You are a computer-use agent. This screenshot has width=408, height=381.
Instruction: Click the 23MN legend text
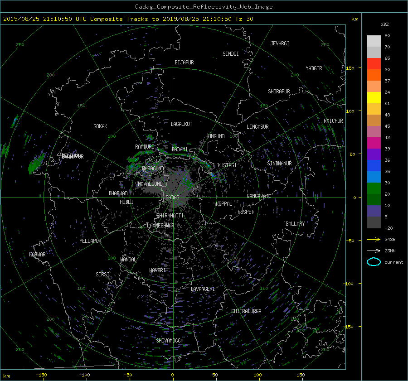[x=390, y=251]
